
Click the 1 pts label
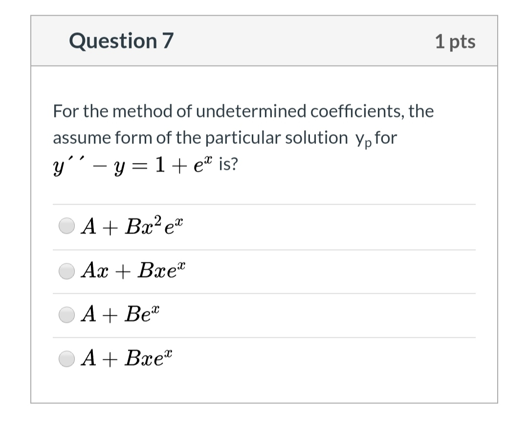point(456,42)
